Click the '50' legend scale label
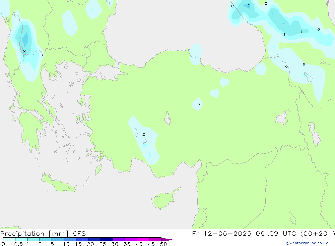 tap(163, 244)
